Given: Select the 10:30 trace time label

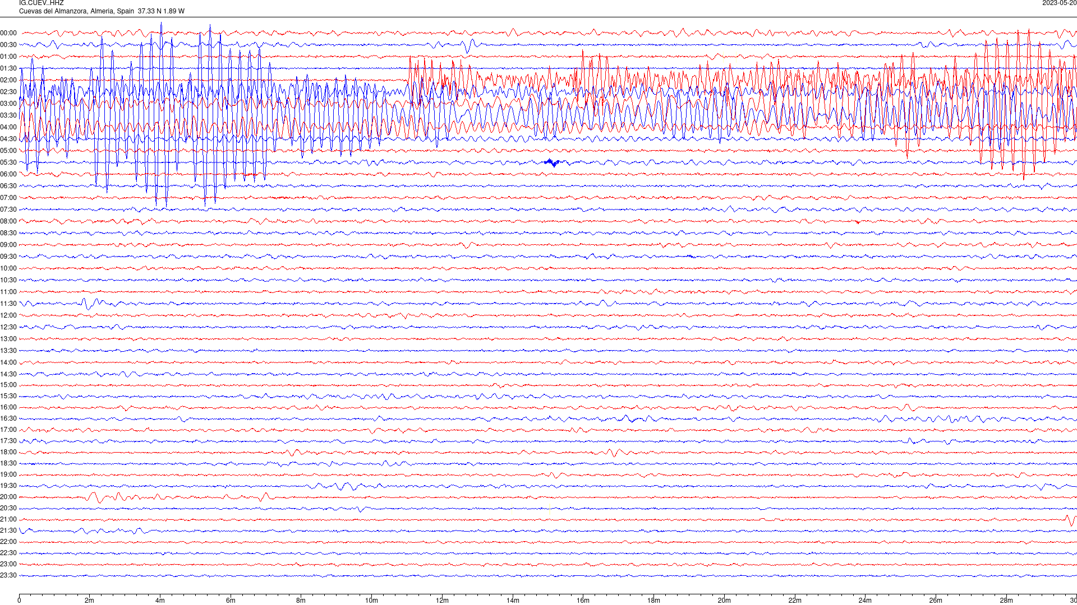Looking at the screenshot, I should click(x=8, y=280).
